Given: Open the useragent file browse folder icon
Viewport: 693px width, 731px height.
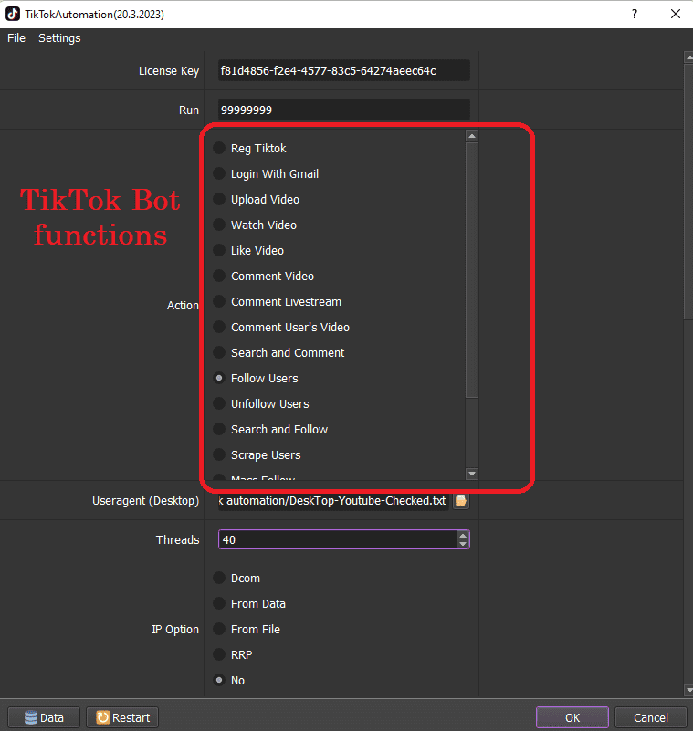Looking at the screenshot, I should 461,501.
